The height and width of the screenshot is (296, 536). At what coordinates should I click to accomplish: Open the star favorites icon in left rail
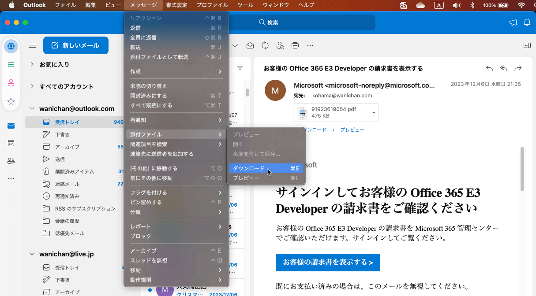click(11, 101)
